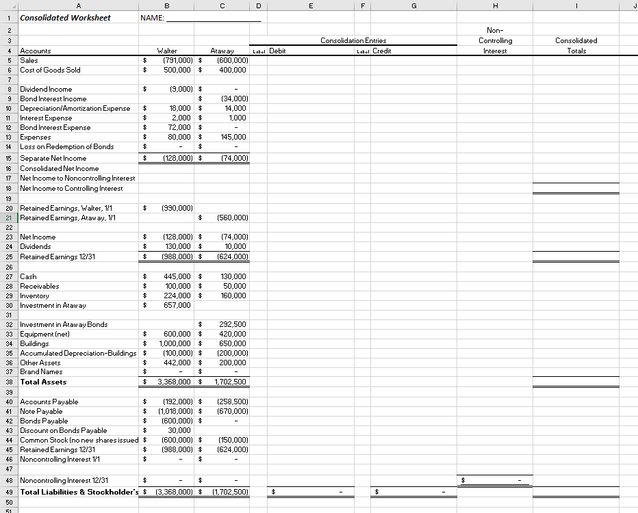Select the Label Debit column header cell
The height and width of the screenshot is (513, 638).
(311, 51)
